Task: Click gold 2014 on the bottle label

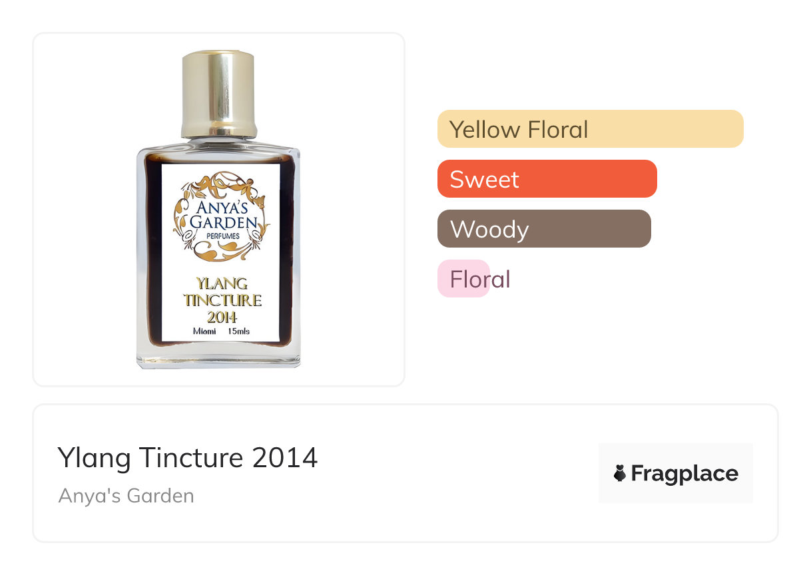Action: (x=221, y=317)
